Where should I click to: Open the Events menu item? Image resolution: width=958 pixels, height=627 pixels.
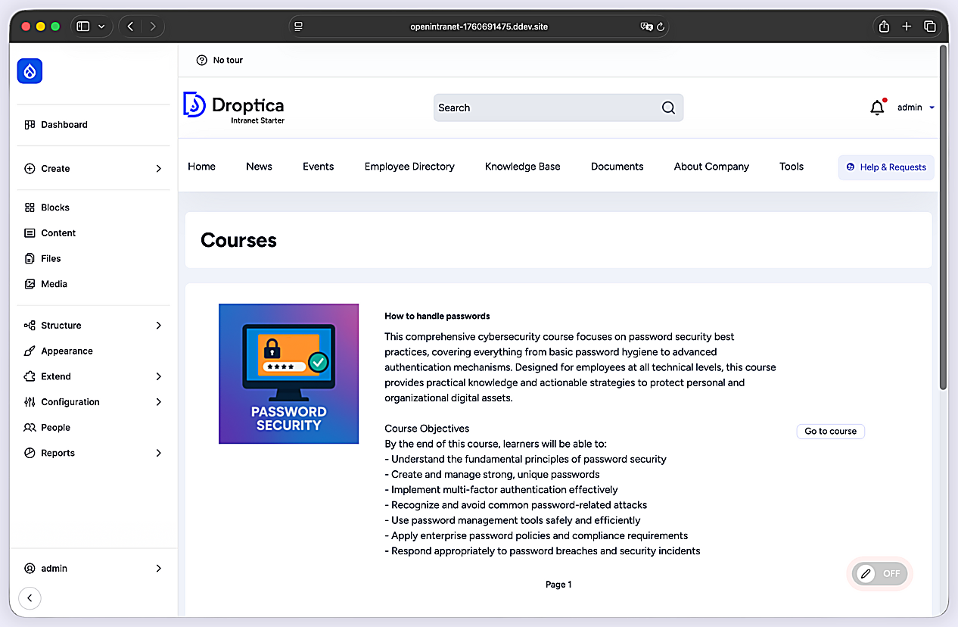point(318,167)
